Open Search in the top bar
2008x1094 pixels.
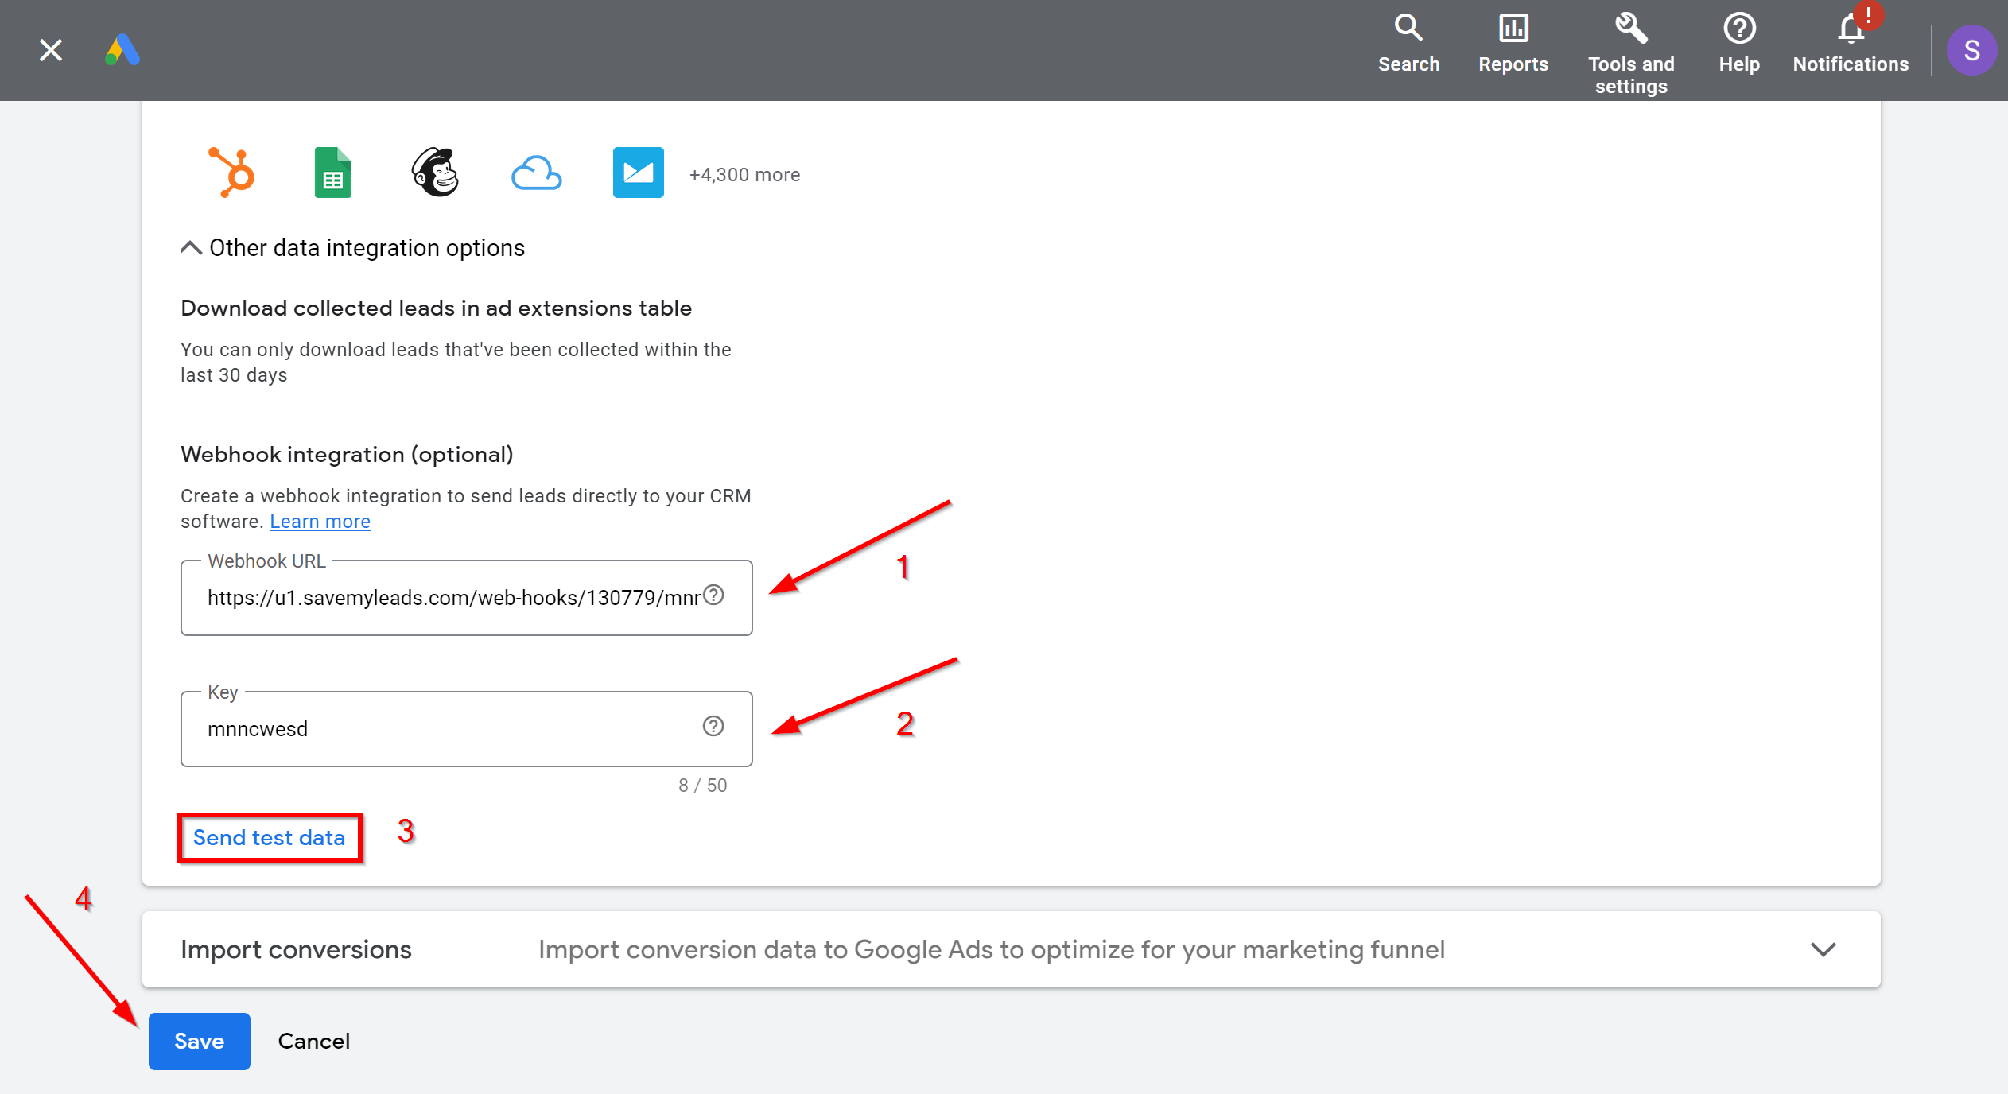[x=1408, y=44]
